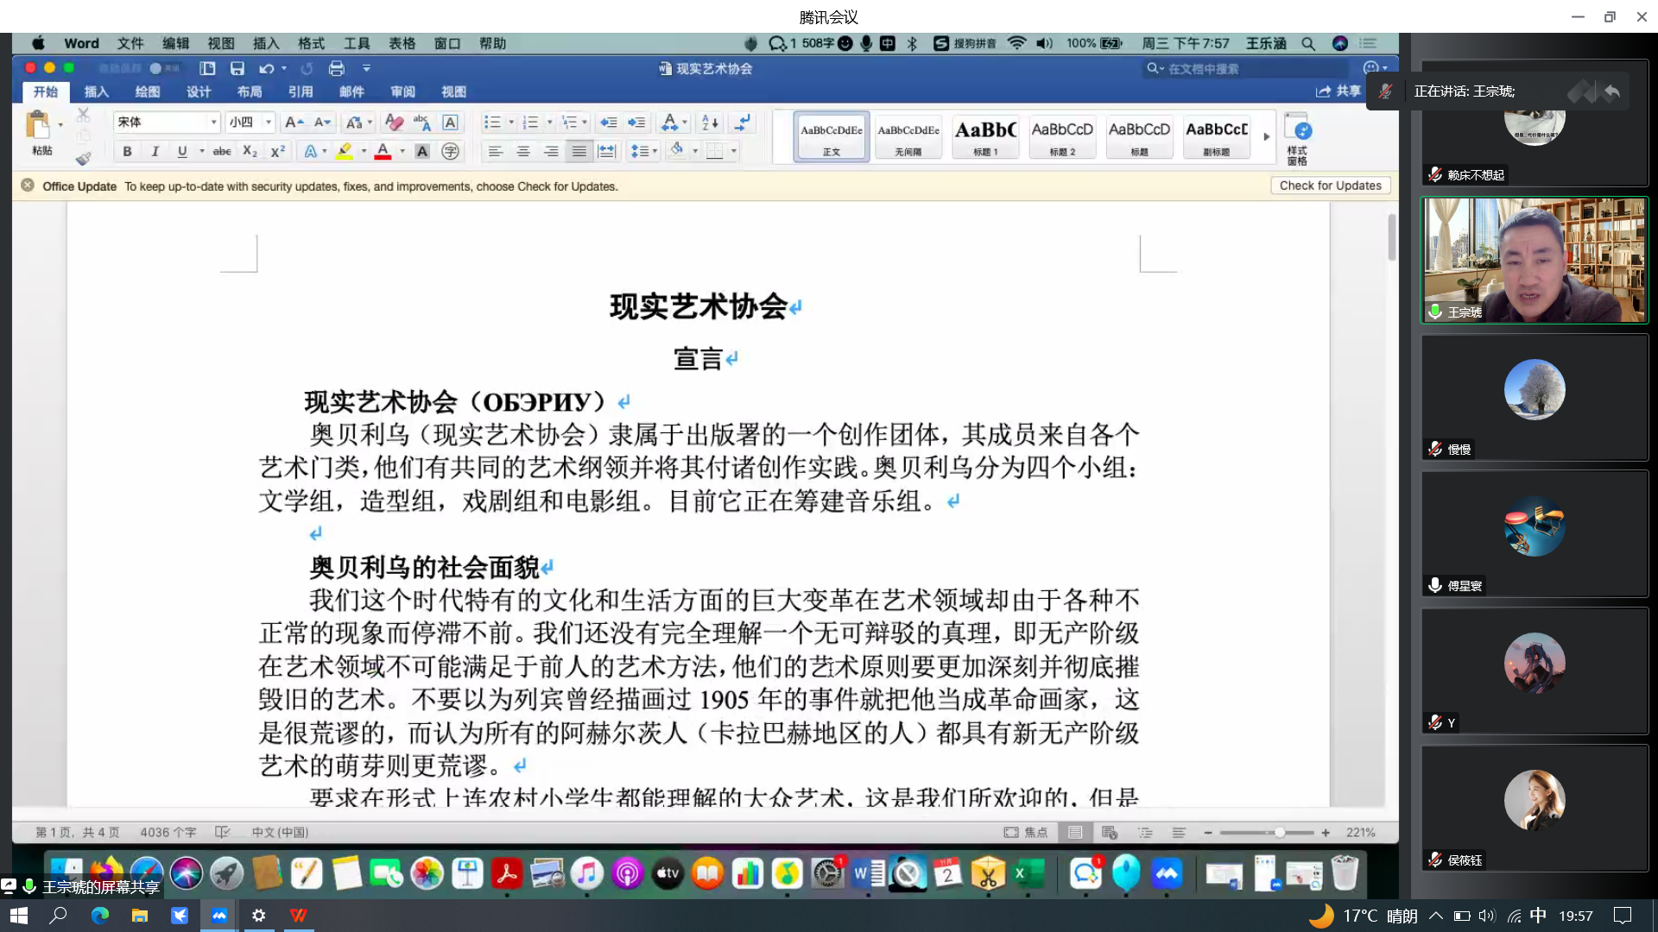Open the font name dropdown 宋体
This screenshot has width=1658, height=932.
pyautogui.click(x=213, y=123)
